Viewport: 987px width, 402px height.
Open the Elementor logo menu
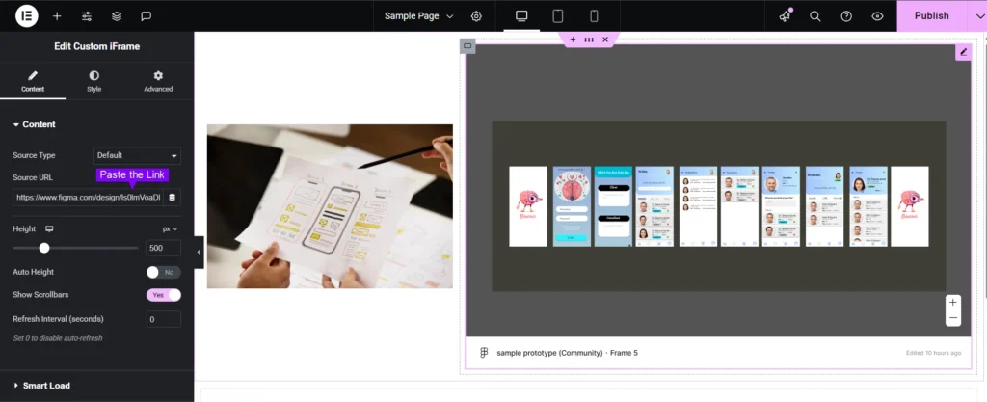coord(26,15)
